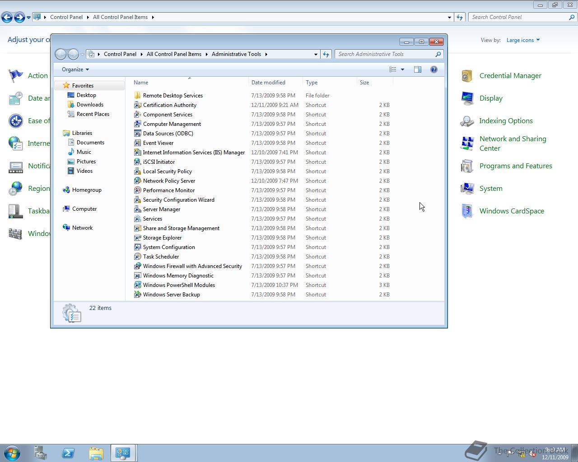Click the Data Sources (ODBC) icon
The image size is (578, 462).
click(137, 134)
